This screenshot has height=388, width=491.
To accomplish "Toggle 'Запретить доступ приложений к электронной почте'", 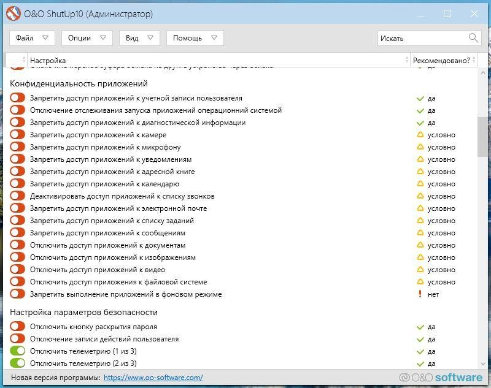I will tap(17, 208).
